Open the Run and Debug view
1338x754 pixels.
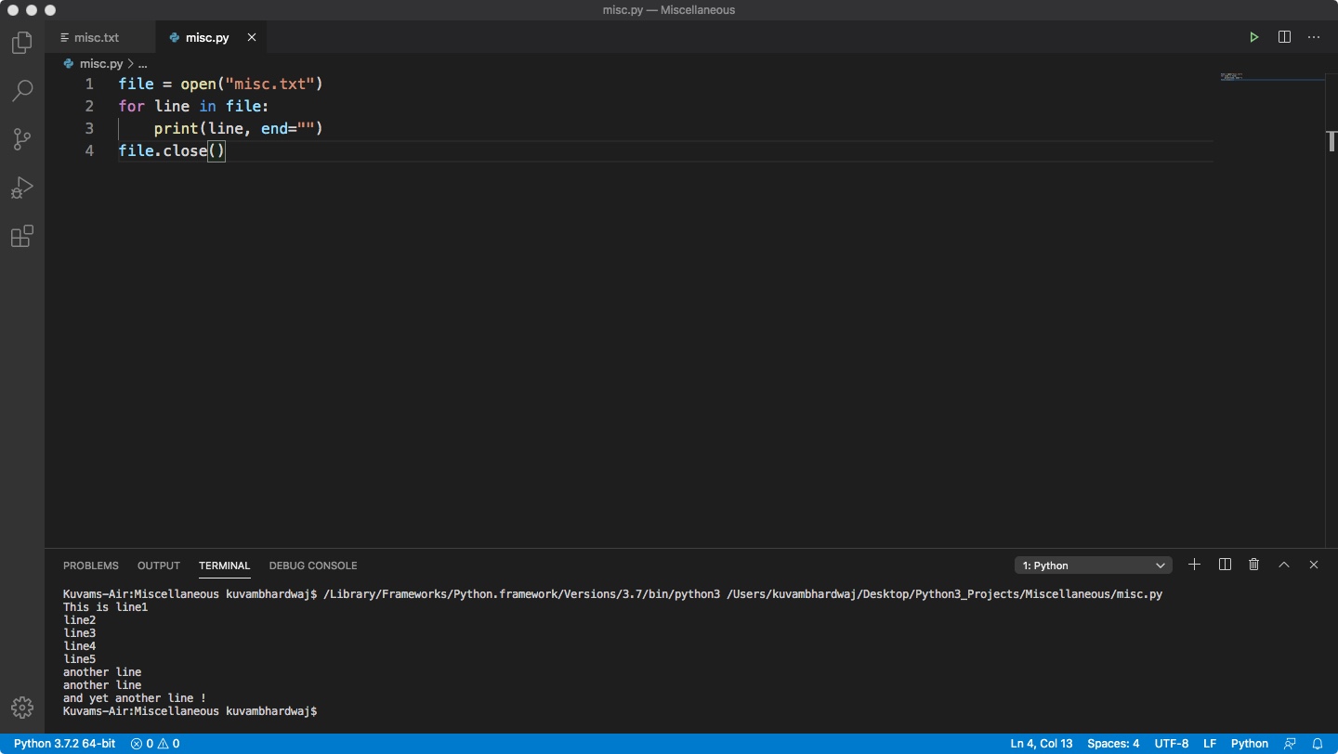point(21,188)
